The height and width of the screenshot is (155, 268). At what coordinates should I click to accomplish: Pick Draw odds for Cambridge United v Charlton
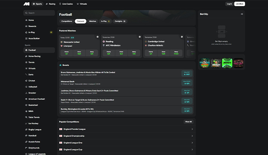point(163,53)
